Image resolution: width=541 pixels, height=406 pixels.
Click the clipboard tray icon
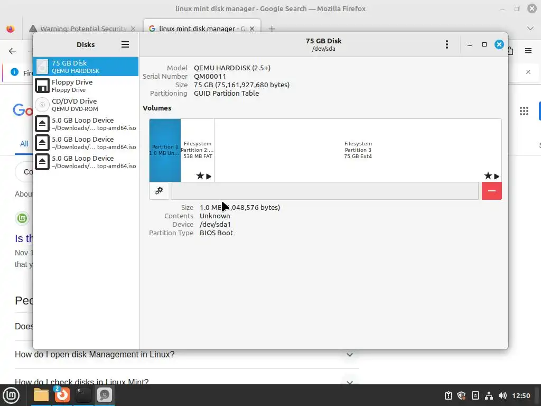tap(449, 395)
